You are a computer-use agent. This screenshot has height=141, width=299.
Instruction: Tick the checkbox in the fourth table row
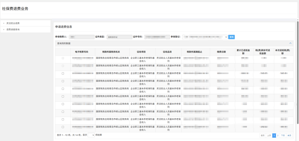[63, 81]
